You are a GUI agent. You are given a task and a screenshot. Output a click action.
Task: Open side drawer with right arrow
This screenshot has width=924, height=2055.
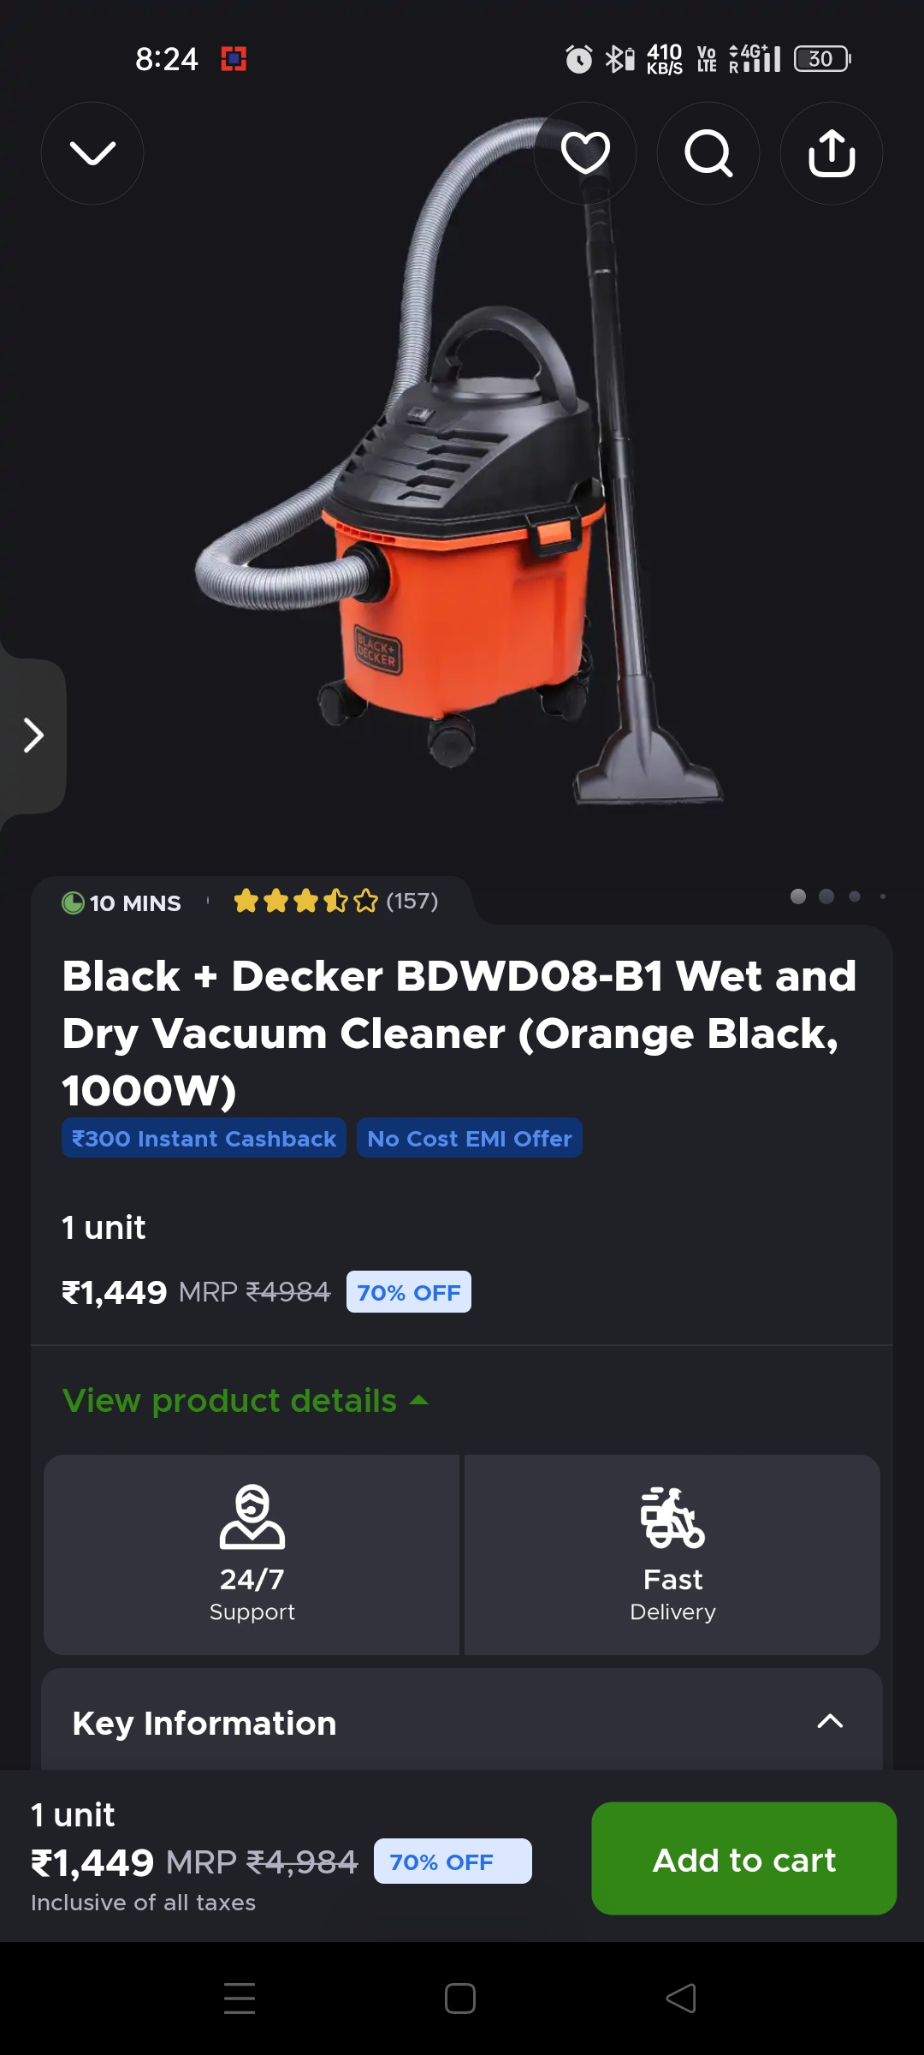click(x=33, y=736)
